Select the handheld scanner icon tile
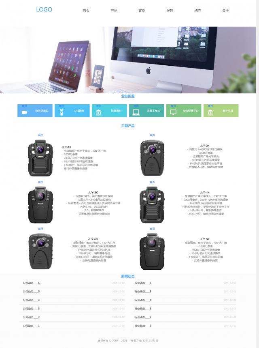 [x=62, y=112]
